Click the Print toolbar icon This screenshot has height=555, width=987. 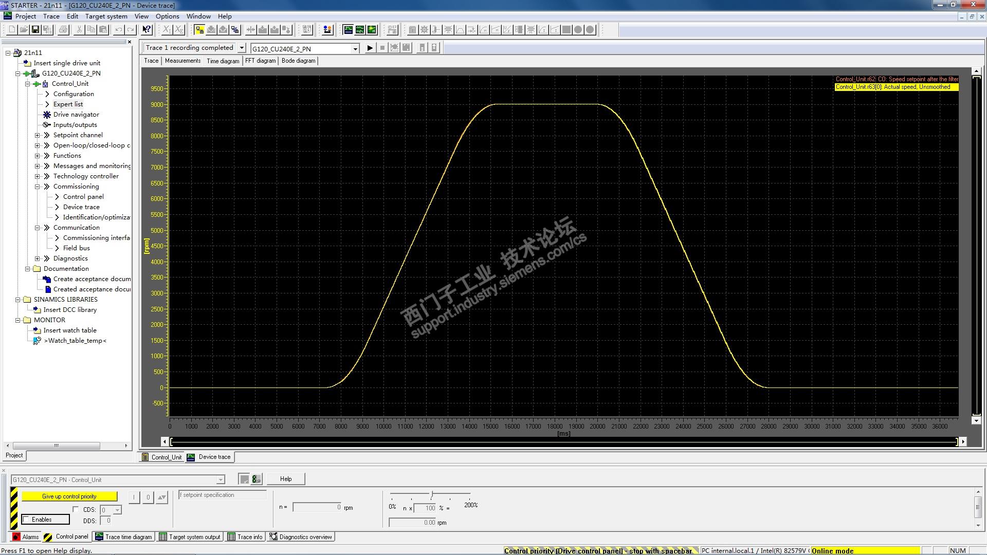63,30
